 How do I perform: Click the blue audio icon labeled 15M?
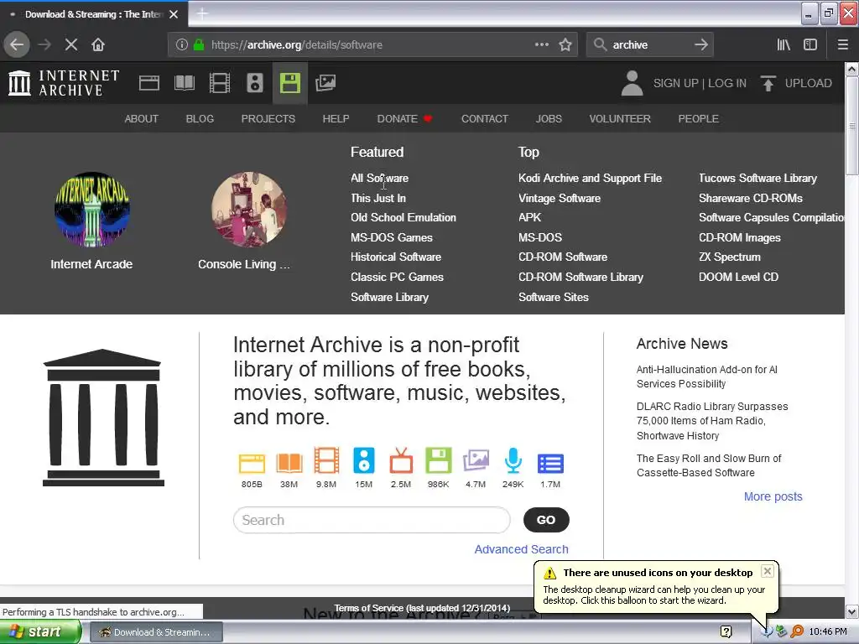pos(364,460)
